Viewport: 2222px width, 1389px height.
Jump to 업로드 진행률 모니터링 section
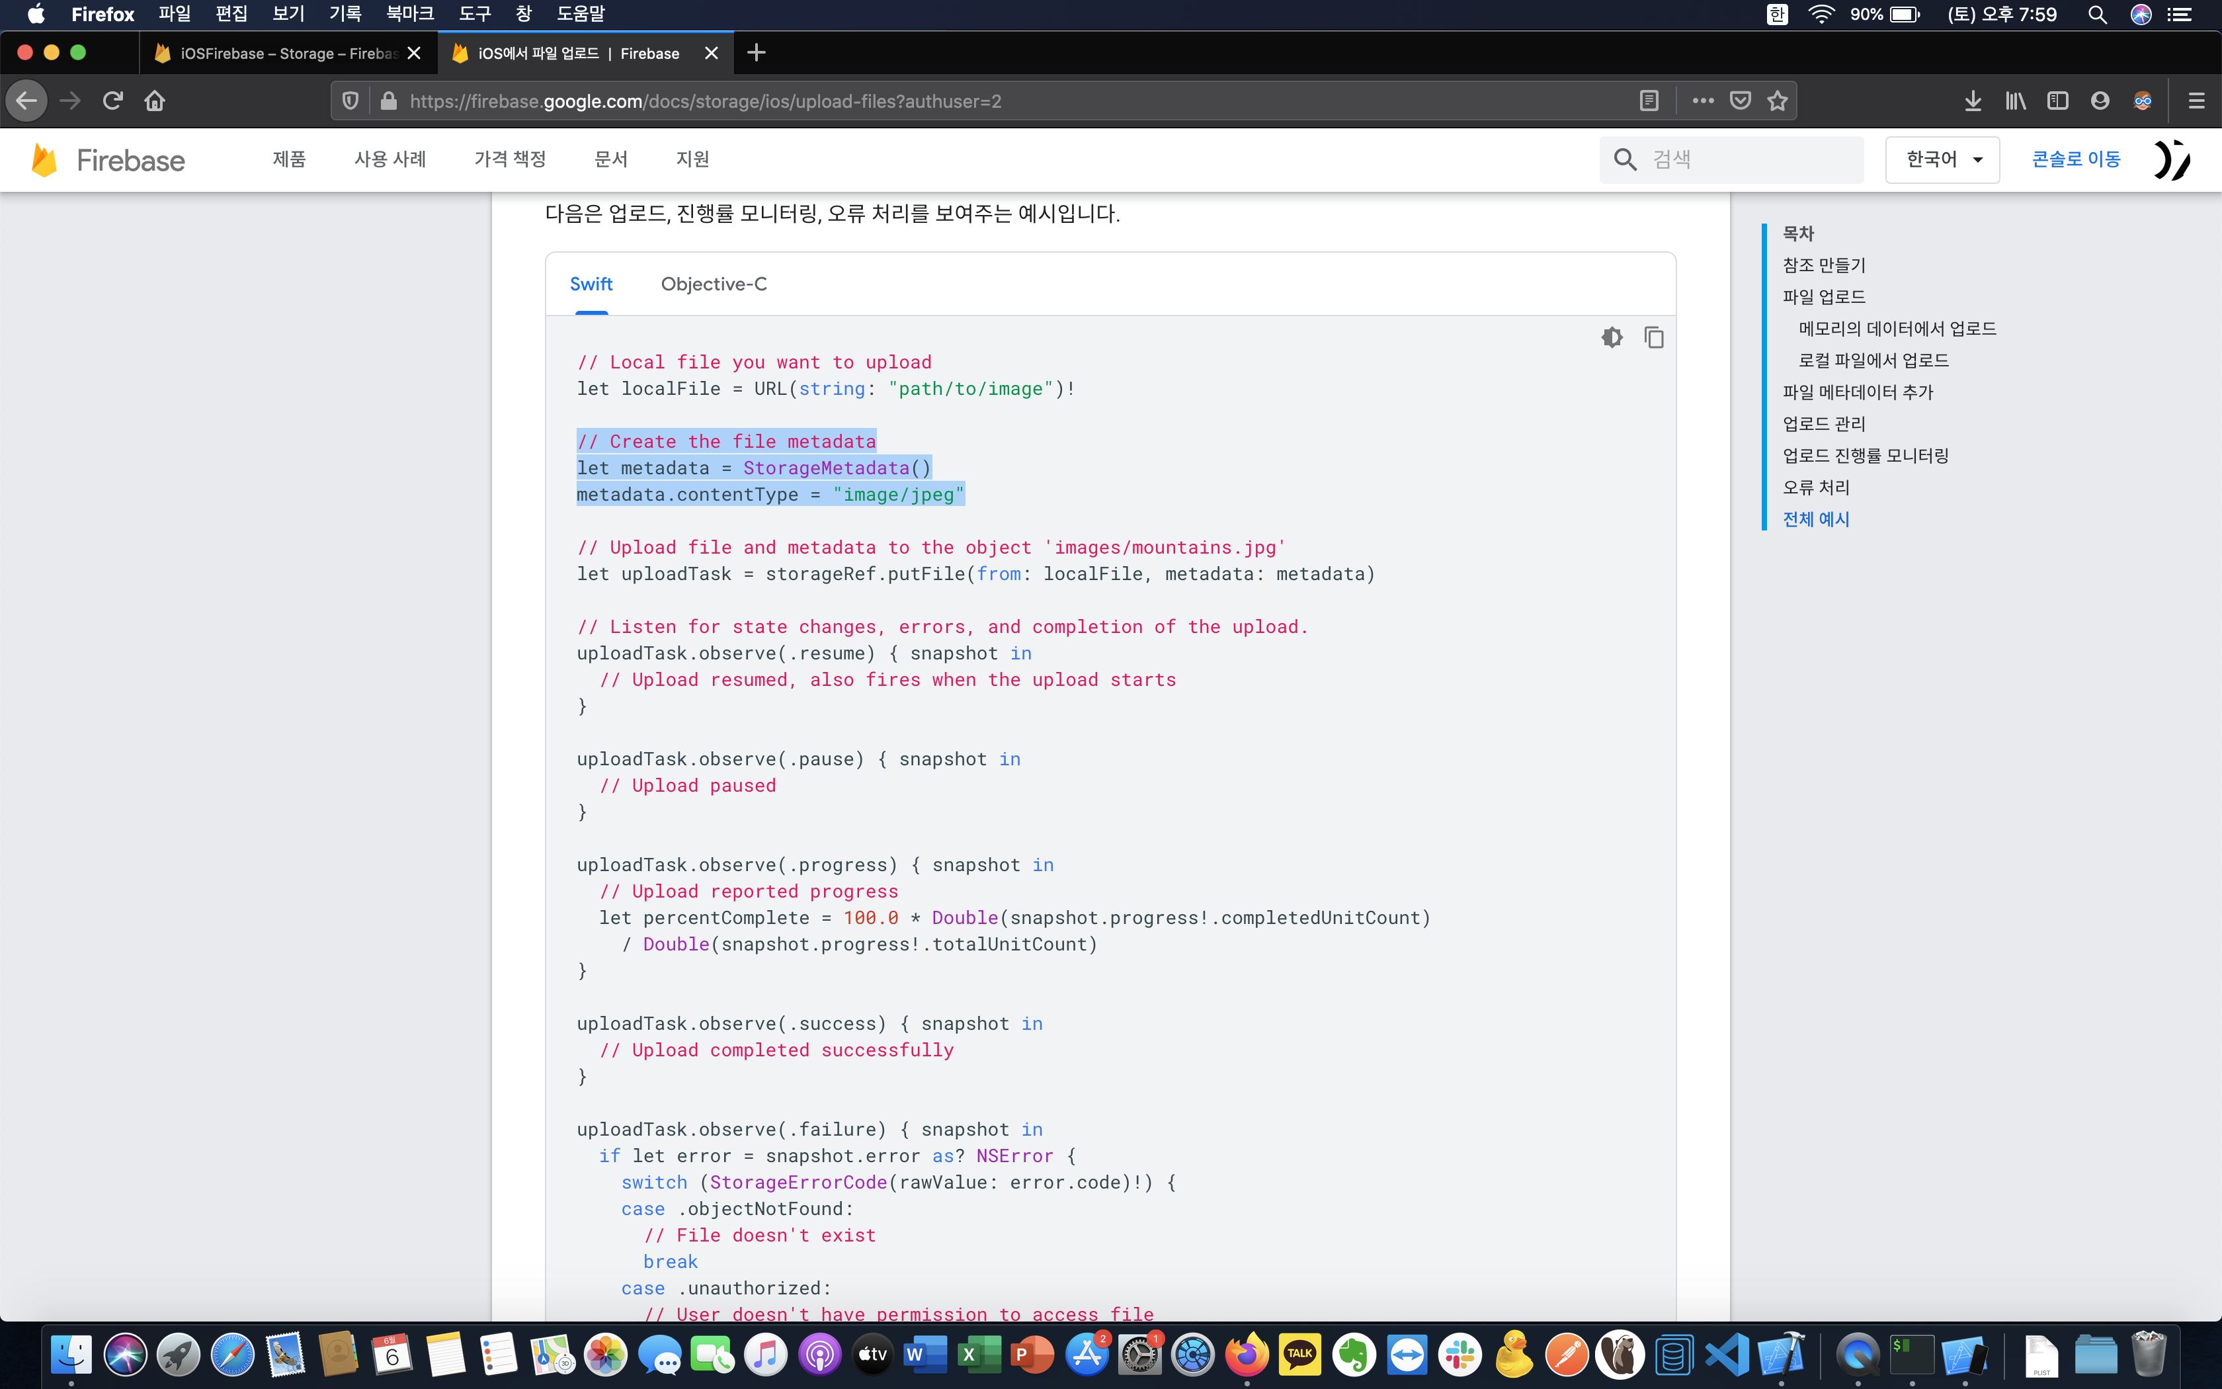1865,456
